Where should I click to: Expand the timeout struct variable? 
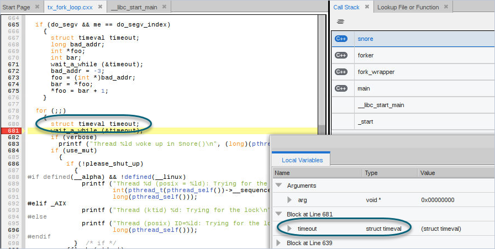tap(289, 229)
